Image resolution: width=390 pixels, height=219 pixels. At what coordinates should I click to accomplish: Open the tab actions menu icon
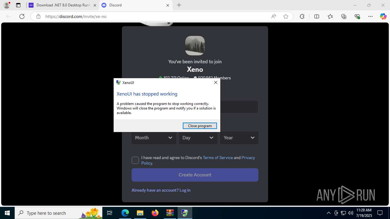(18, 5)
